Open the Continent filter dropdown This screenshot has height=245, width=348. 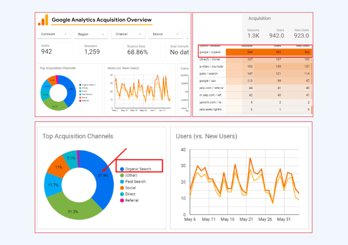click(x=53, y=34)
